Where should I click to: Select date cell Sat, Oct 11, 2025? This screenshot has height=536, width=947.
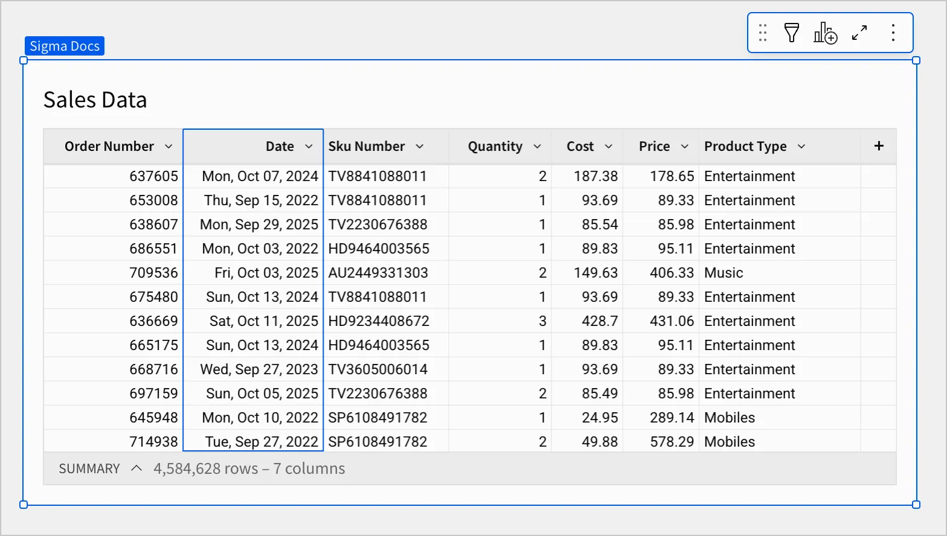point(253,321)
